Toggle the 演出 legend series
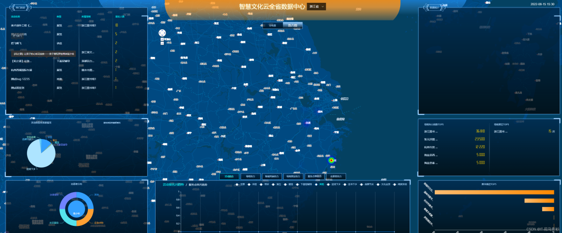The height and width of the screenshot is (233, 562). coord(276,185)
